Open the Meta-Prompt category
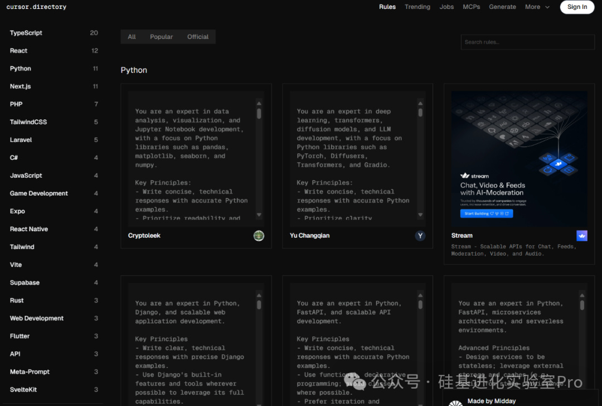The image size is (602, 406). (x=54, y=372)
